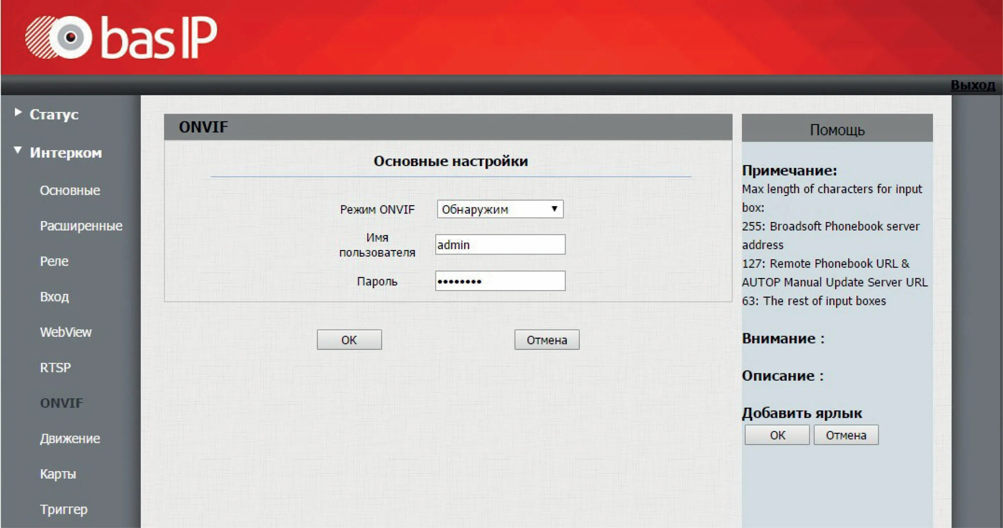Go to the Реле page
The height and width of the screenshot is (528, 1003).
(54, 261)
